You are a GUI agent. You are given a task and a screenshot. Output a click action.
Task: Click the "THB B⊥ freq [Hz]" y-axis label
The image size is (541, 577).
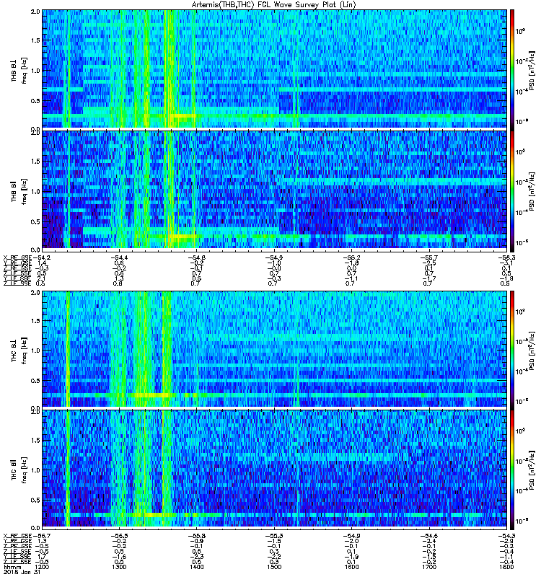19,70
